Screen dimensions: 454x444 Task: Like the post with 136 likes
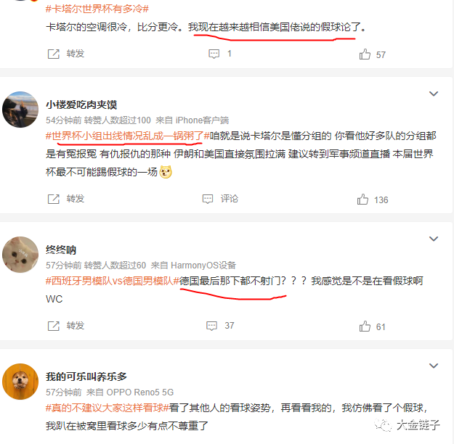pyautogui.click(x=362, y=200)
